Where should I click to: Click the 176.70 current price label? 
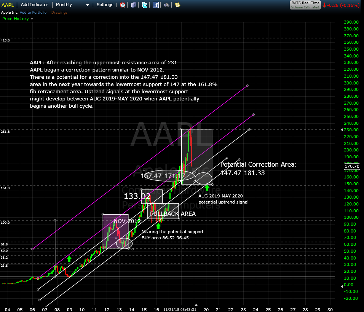pos(352,166)
